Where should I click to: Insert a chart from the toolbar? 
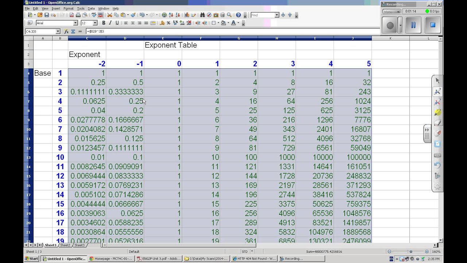(x=187, y=15)
